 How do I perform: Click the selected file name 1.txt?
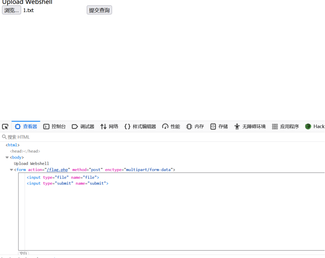[29, 10]
